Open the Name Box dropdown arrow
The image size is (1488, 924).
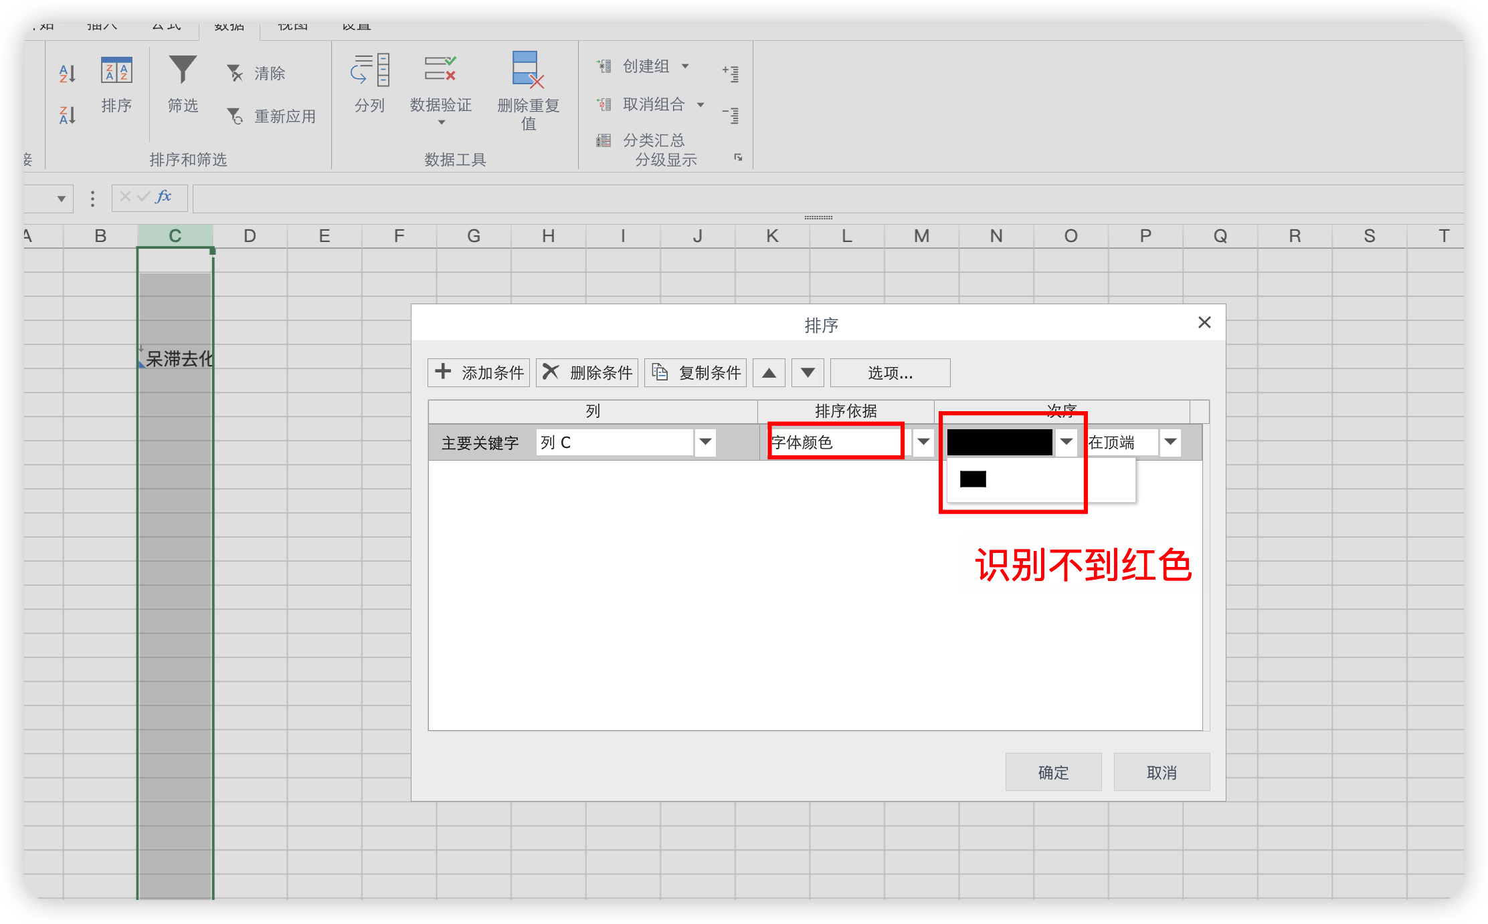[61, 199]
